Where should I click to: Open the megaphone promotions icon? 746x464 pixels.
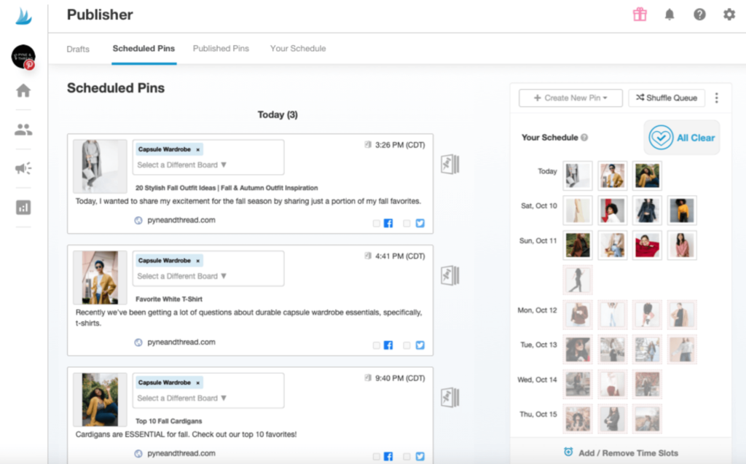click(23, 168)
